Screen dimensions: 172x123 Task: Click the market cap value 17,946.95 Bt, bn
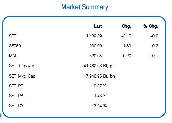pos(99,76)
